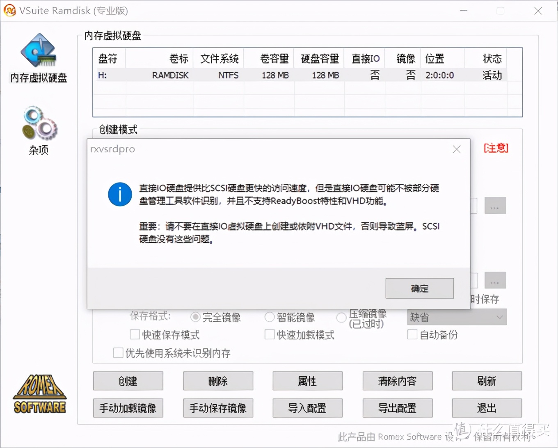558x448 pixels.
Task: Enable the 快速加载模式 checkbox
Action: click(x=269, y=335)
